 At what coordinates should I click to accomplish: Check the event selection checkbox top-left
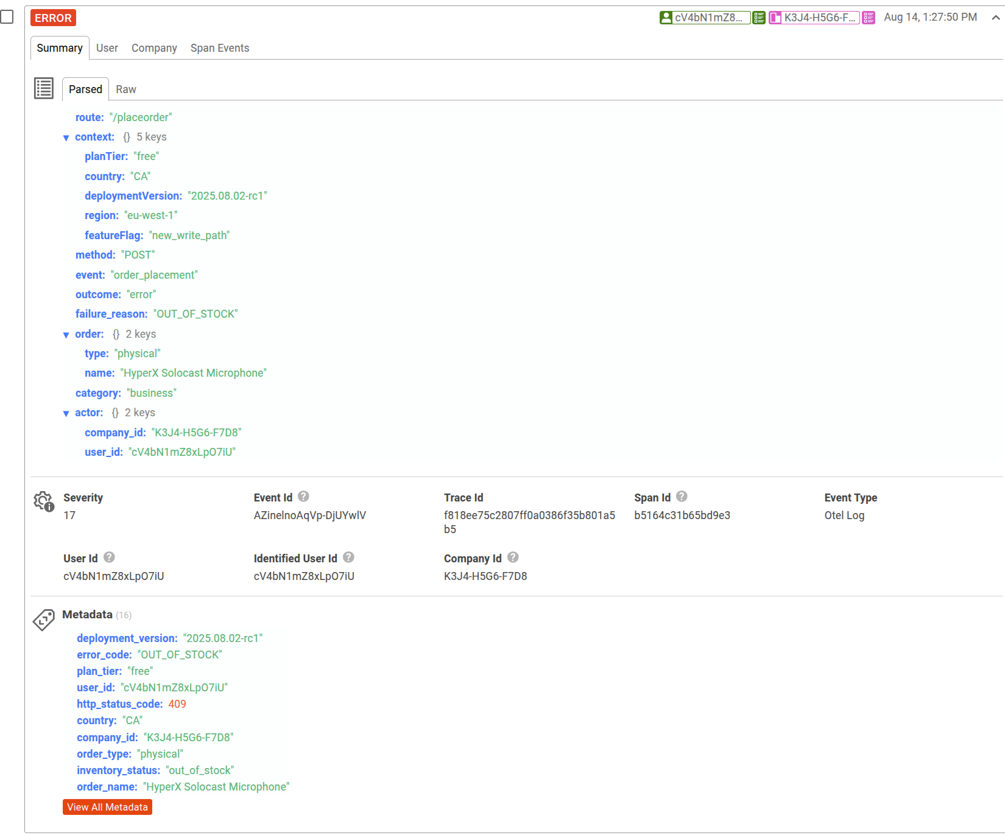[x=7, y=17]
